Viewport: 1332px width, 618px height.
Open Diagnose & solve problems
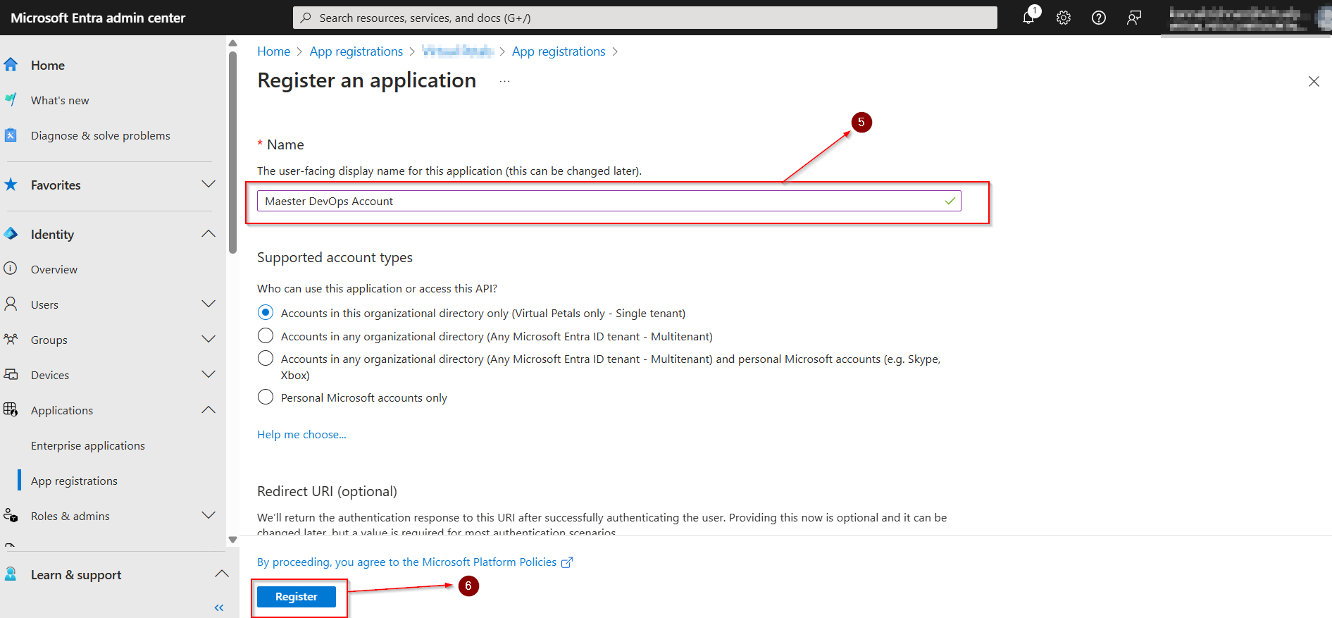pyautogui.click(x=101, y=136)
